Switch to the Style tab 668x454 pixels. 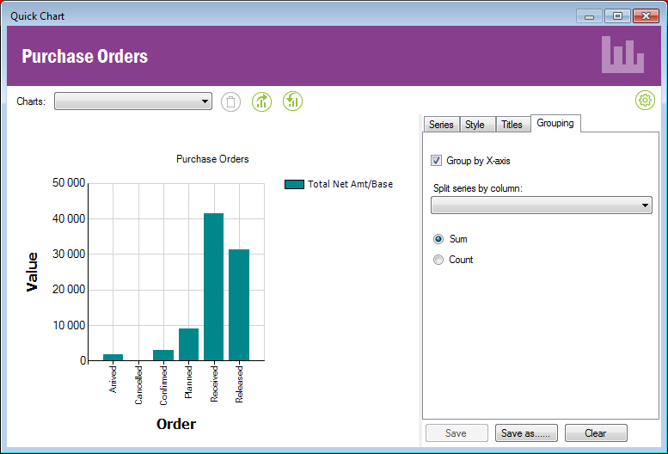click(x=475, y=125)
